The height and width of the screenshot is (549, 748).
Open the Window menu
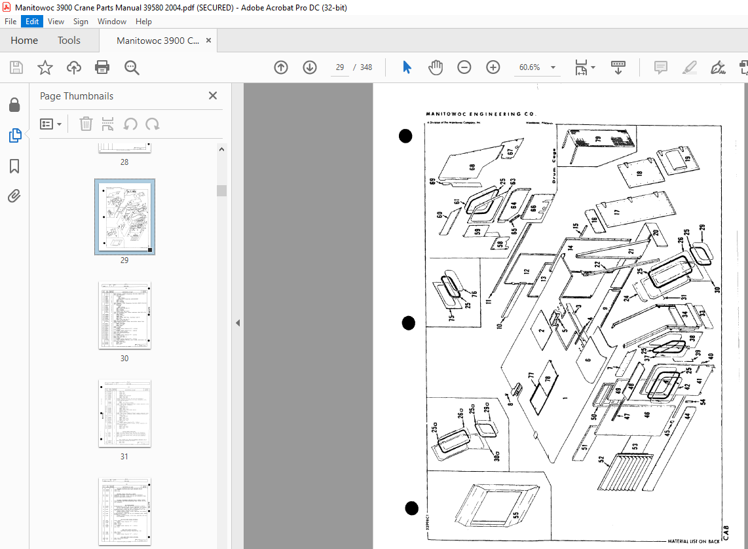point(111,22)
